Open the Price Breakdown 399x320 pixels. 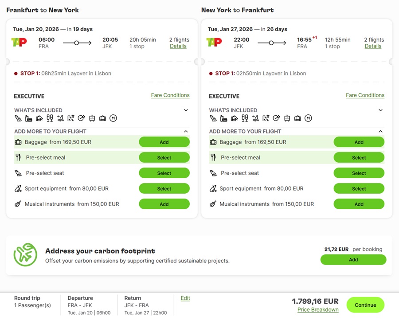pyautogui.click(x=318, y=309)
